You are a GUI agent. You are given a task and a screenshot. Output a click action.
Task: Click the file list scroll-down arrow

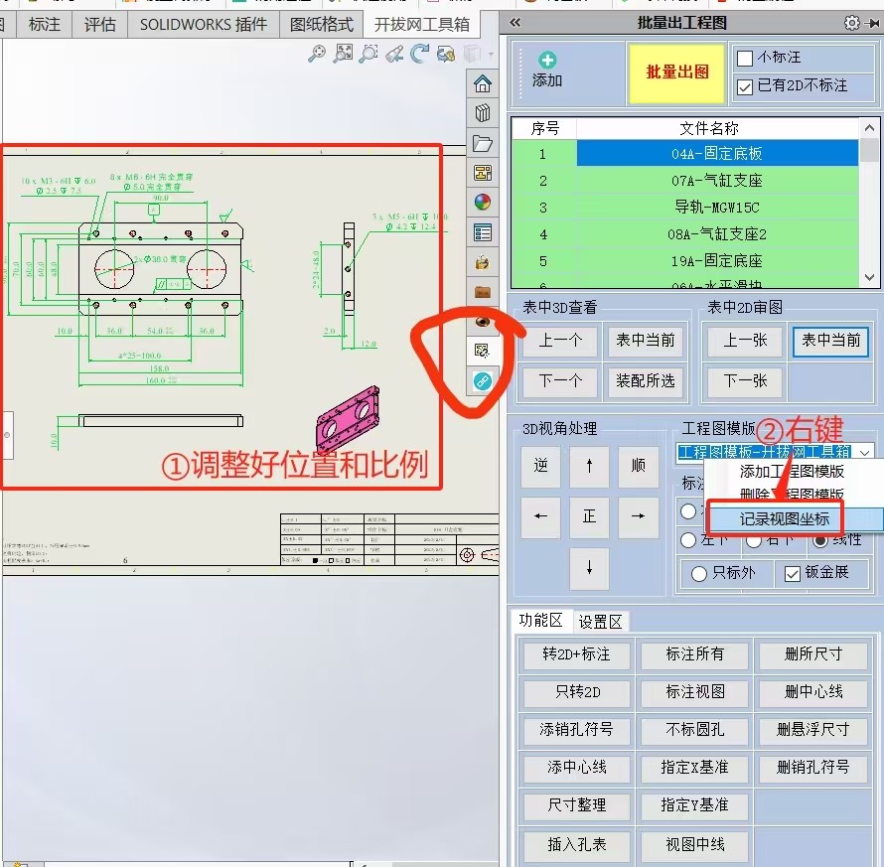(869, 277)
